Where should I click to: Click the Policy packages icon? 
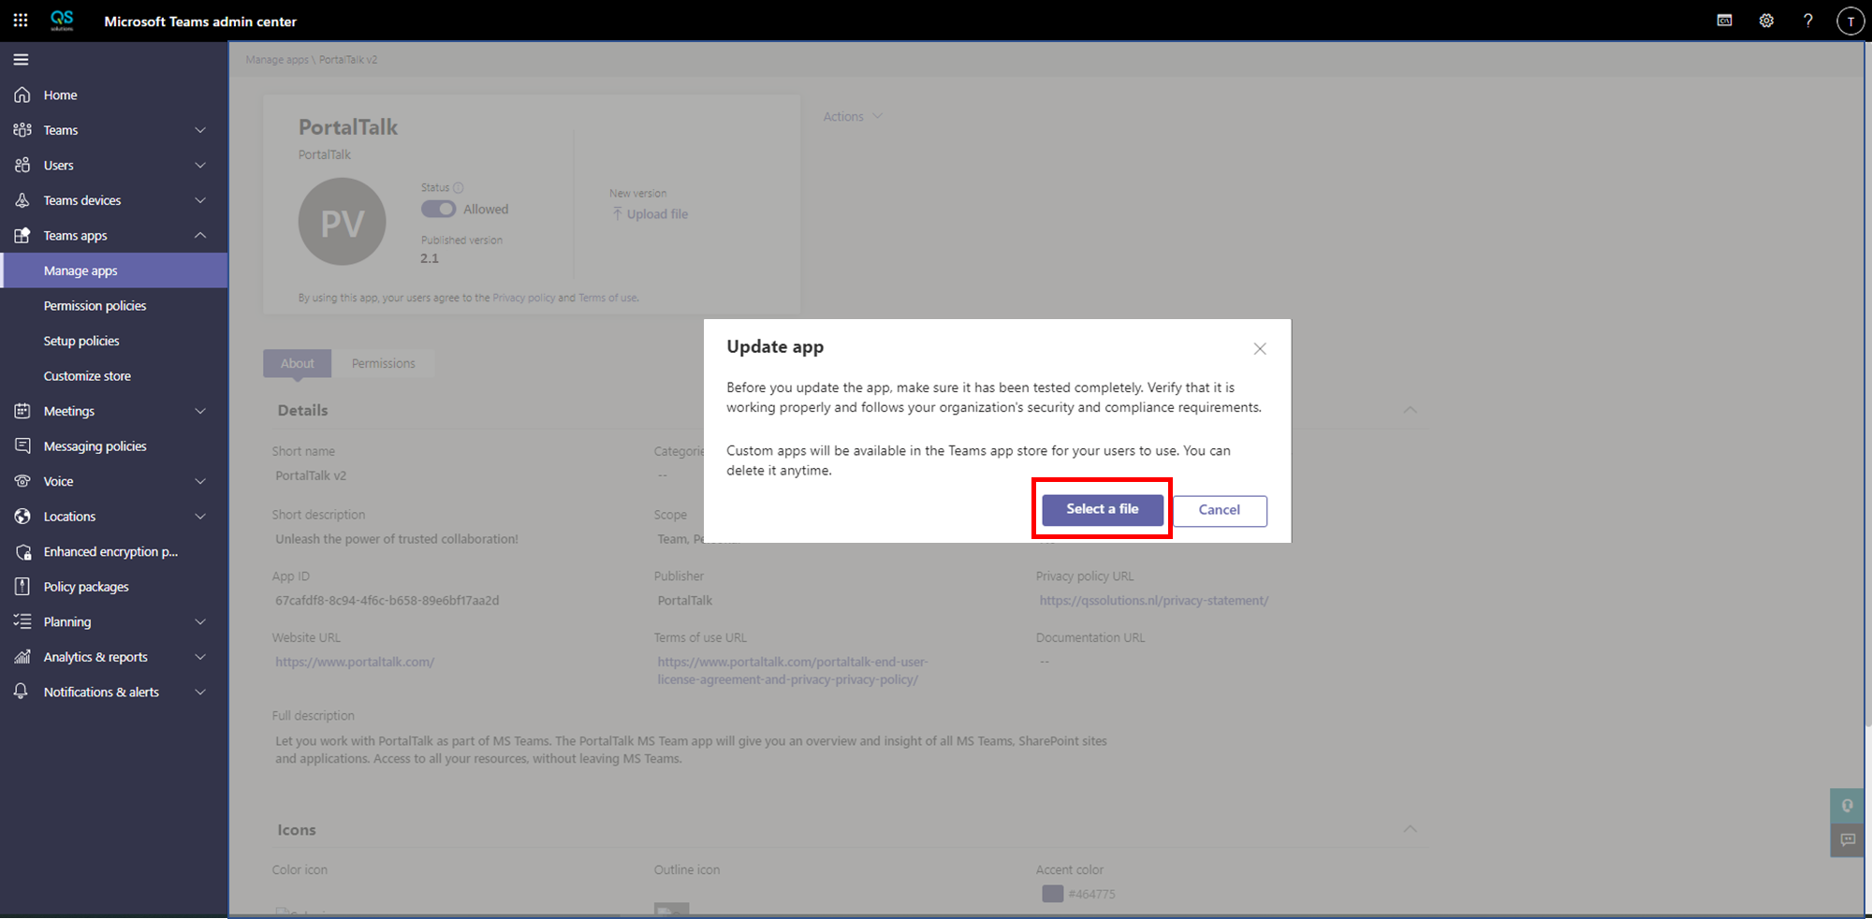(x=22, y=586)
